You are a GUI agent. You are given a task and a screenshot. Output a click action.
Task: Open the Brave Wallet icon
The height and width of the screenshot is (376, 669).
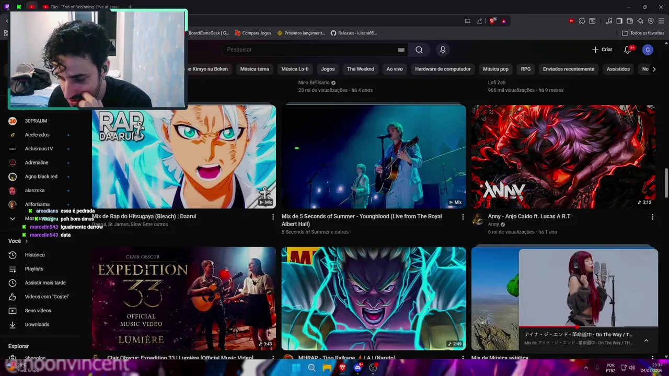click(x=630, y=21)
